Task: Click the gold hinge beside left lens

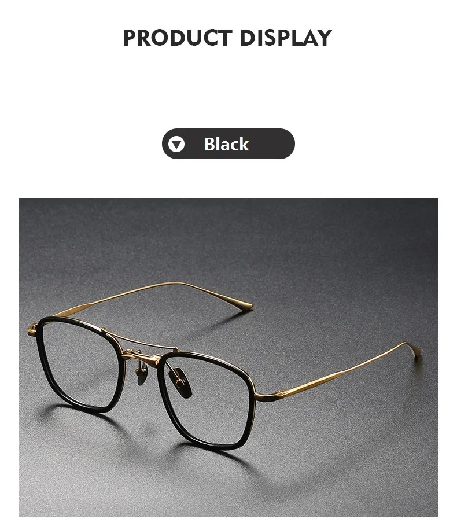Action: [32, 330]
